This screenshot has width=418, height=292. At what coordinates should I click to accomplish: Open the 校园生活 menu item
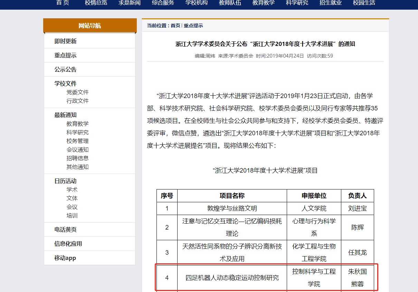coord(364,3)
